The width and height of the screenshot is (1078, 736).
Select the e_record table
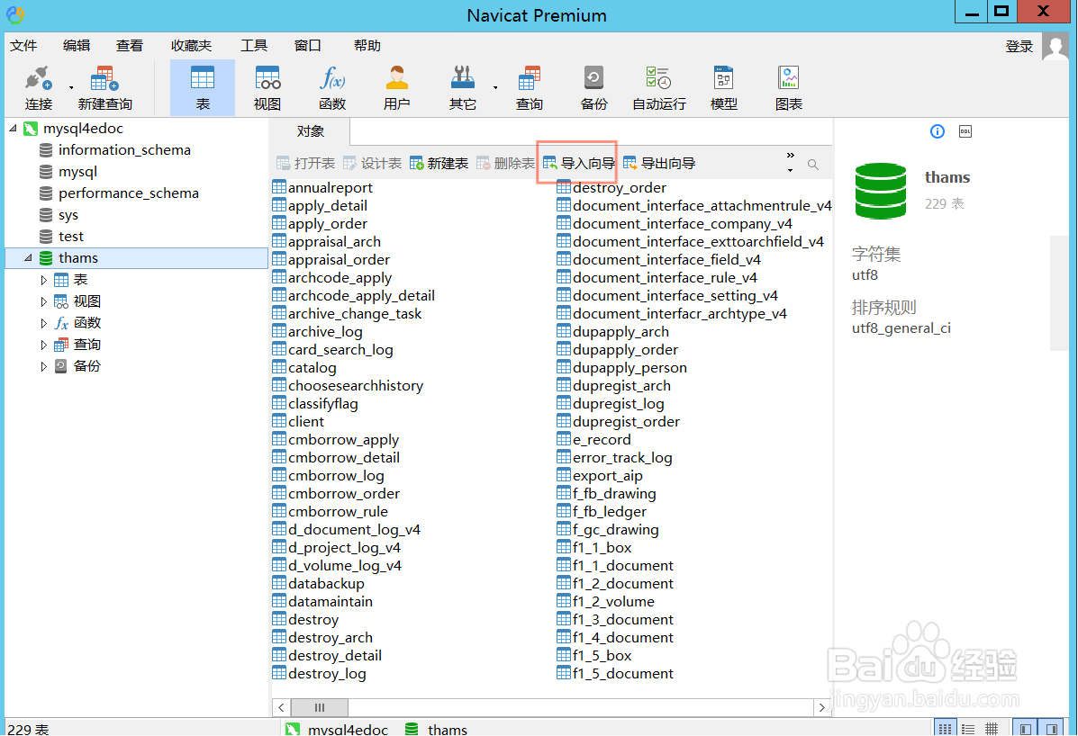[x=593, y=439]
